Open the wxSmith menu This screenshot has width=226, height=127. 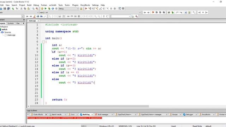pyautogui.click(x=53, y=5)
